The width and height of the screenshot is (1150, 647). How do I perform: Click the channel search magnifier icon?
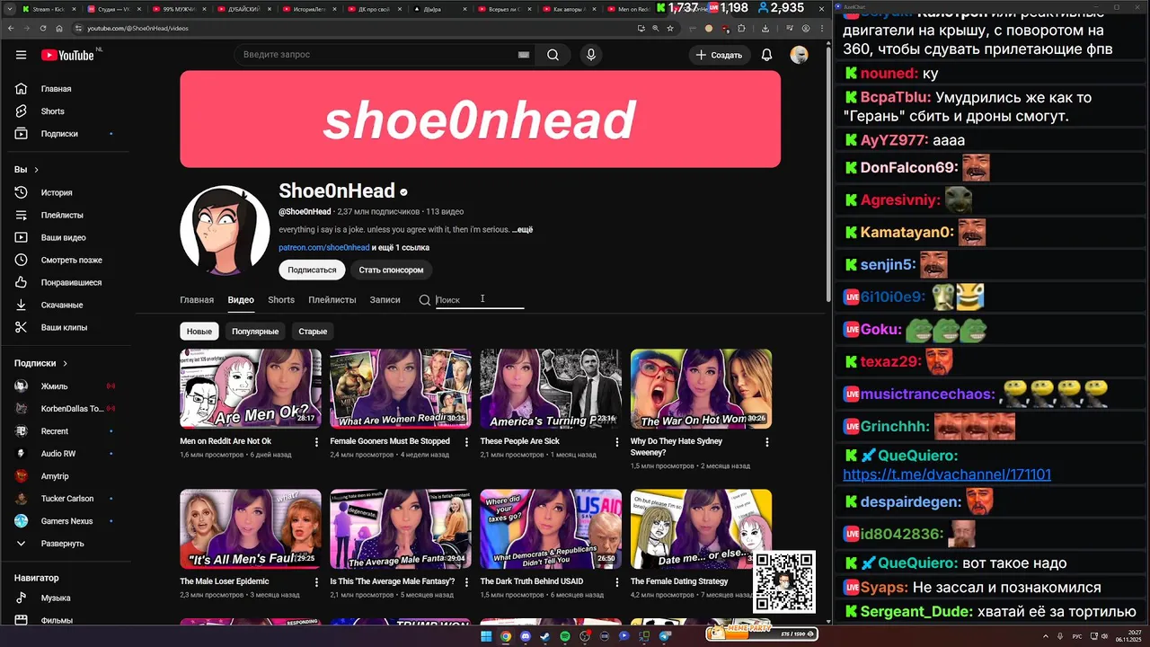(x=425, y=300)
